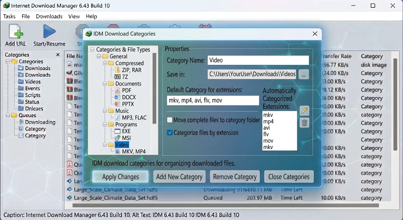Uncheck Categorize files by extension
The width and height of the screenshot is (403, 220).
pos(170,133)
